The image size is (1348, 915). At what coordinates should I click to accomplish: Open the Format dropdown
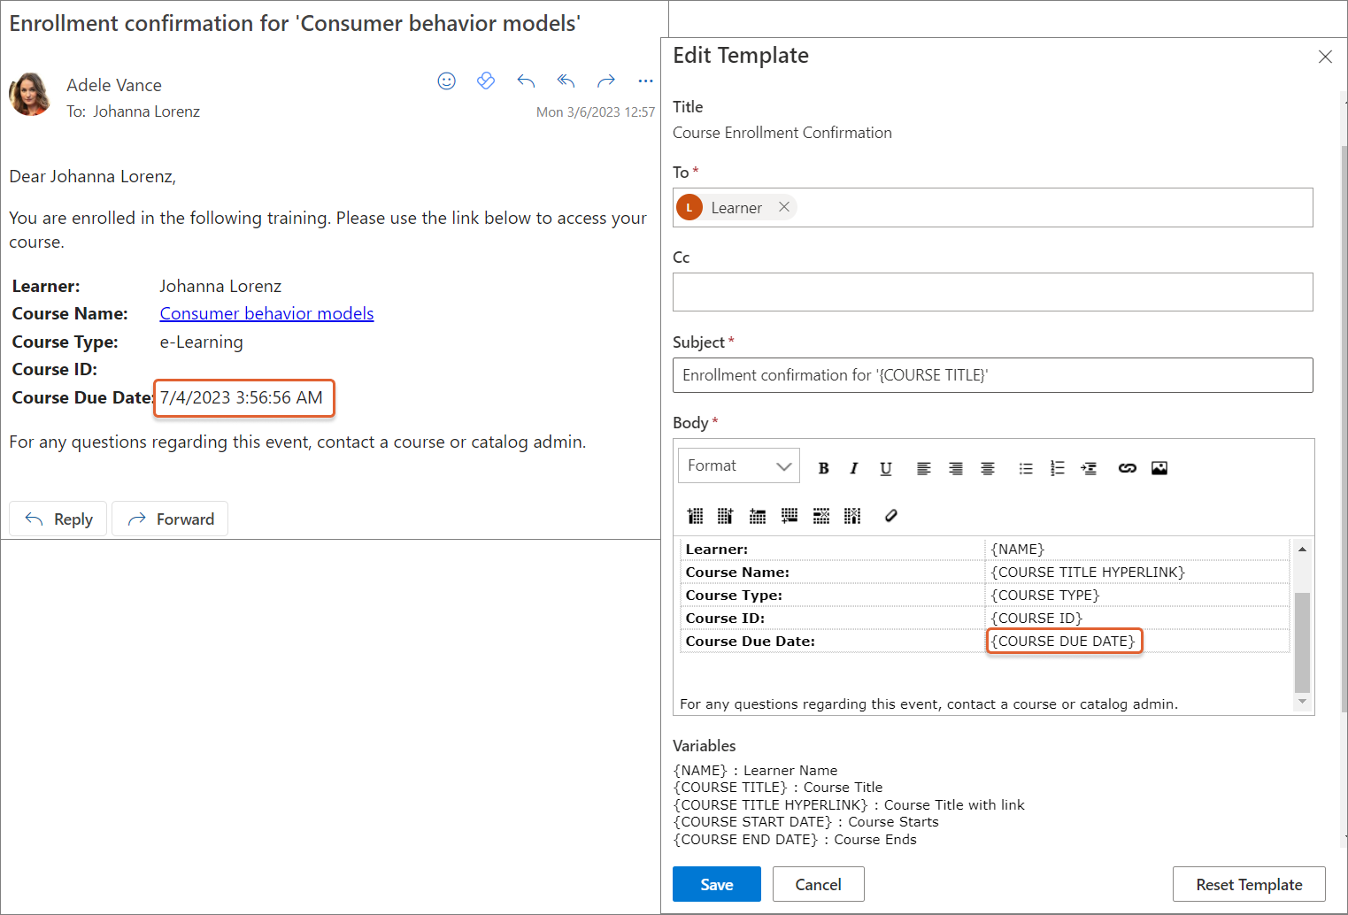[738, 465]
